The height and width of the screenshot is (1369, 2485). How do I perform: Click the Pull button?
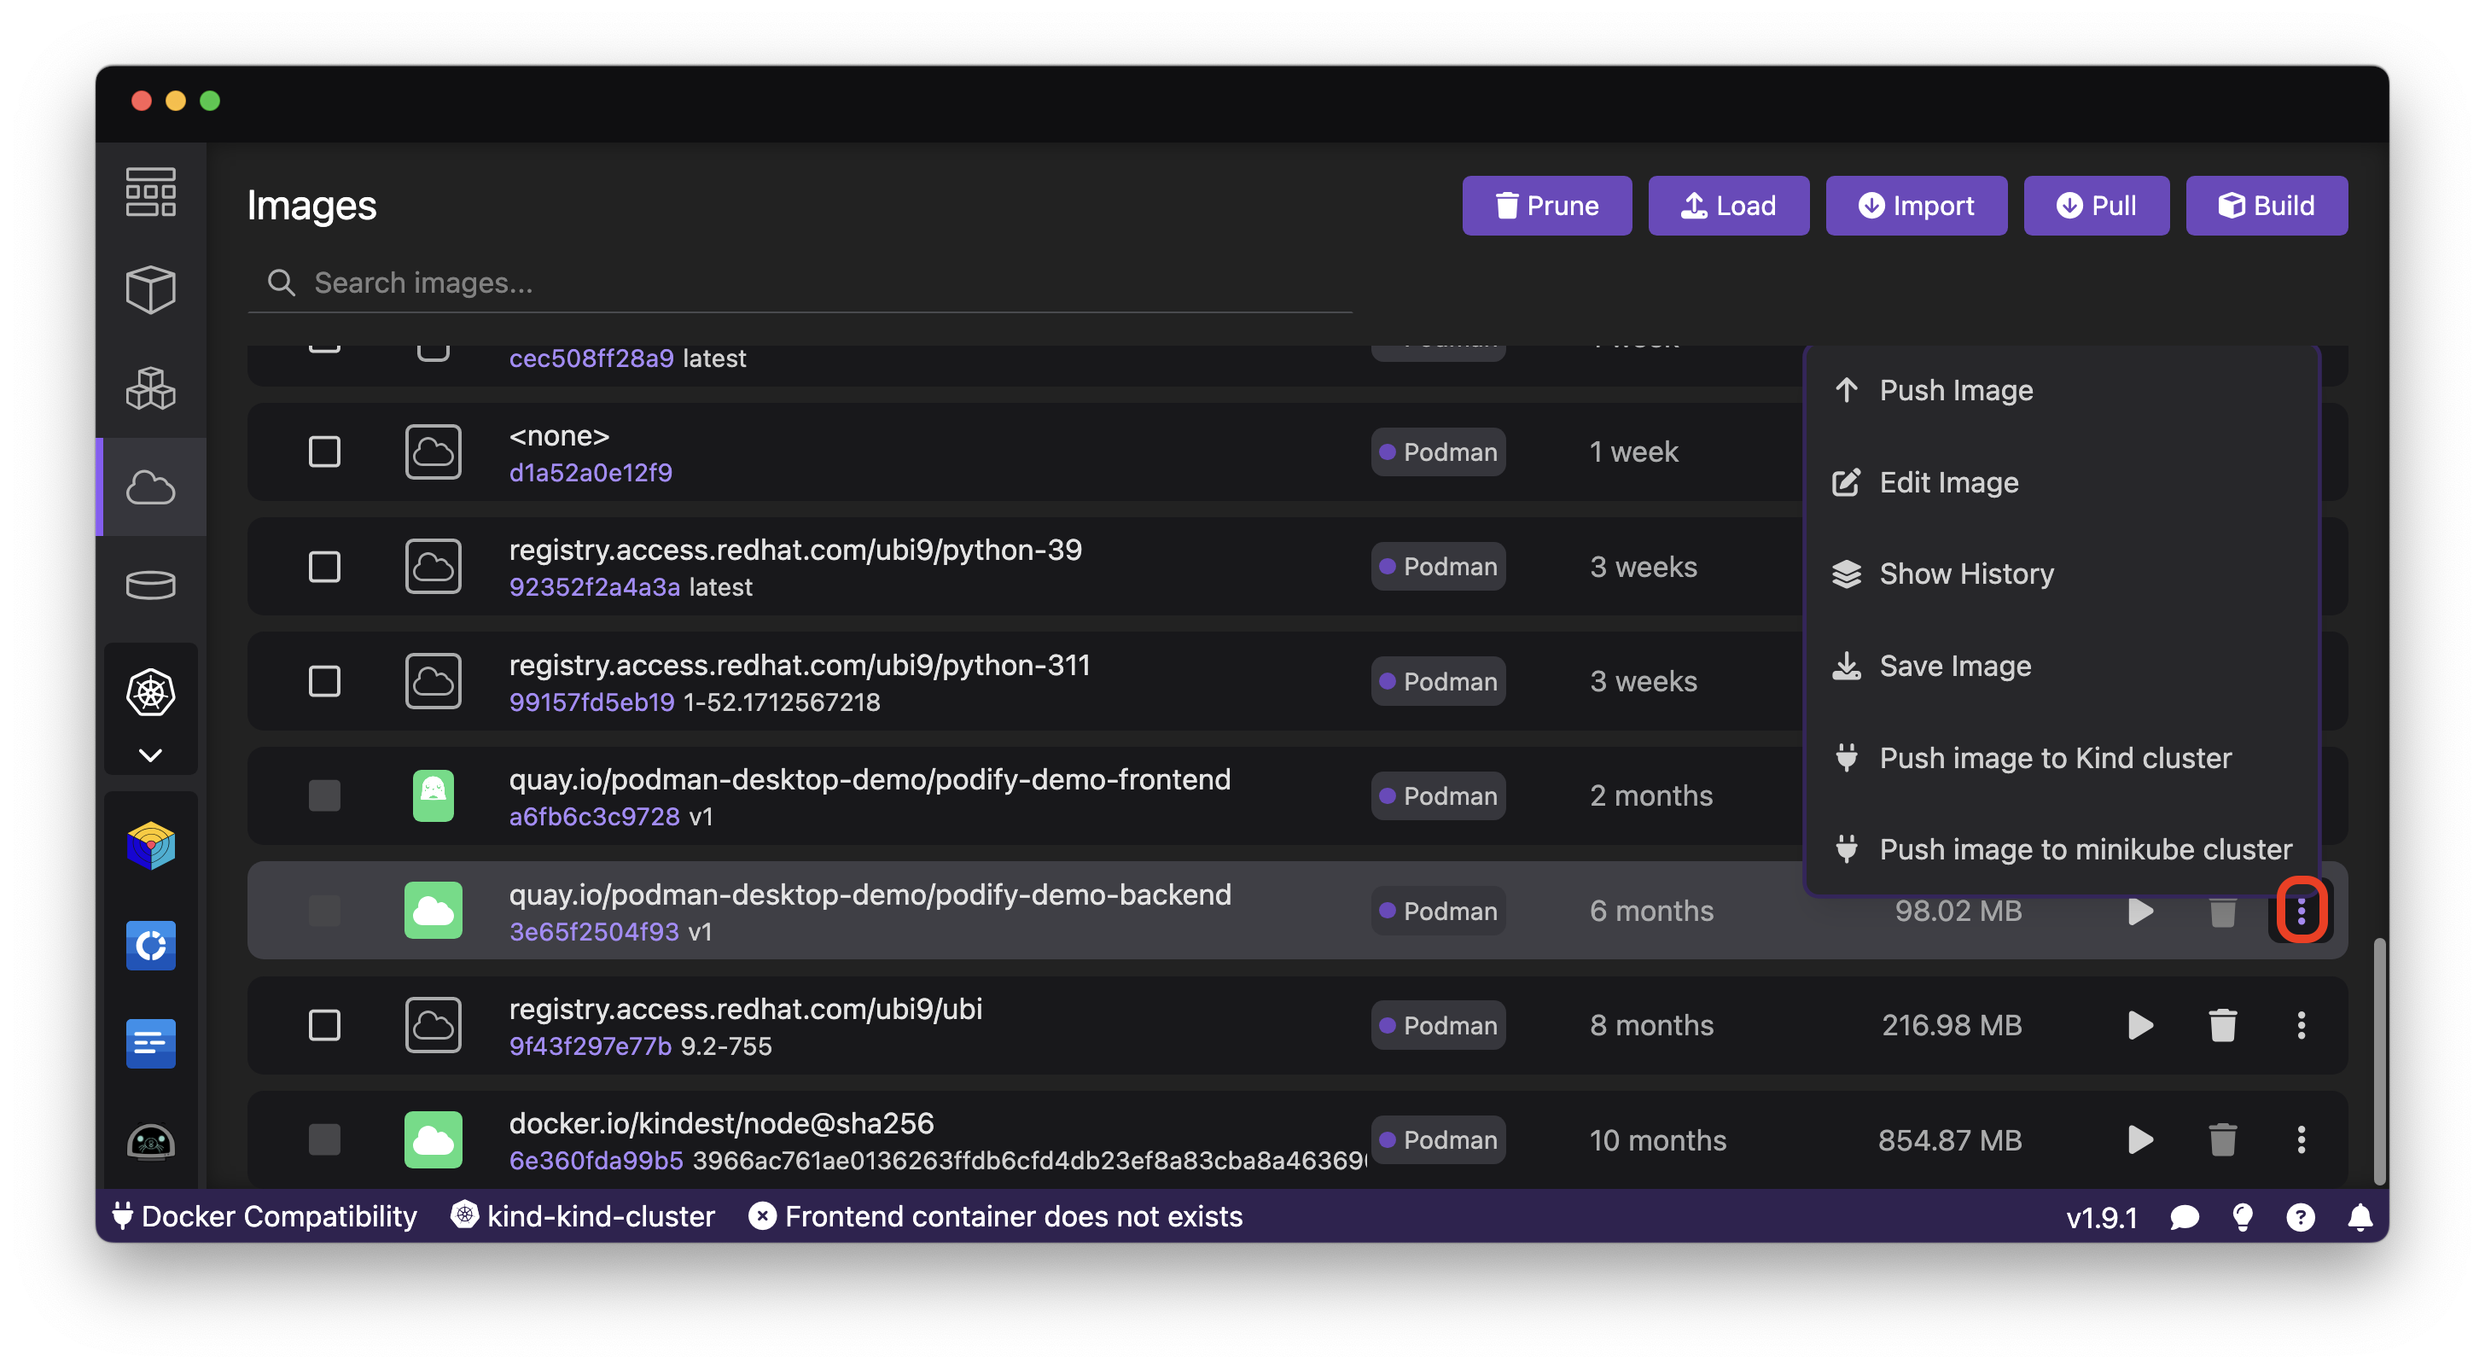(2096, 206)
